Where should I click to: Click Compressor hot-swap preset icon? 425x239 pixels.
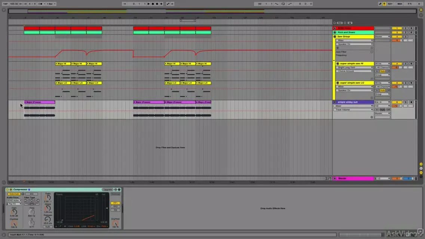pos(116,189)
